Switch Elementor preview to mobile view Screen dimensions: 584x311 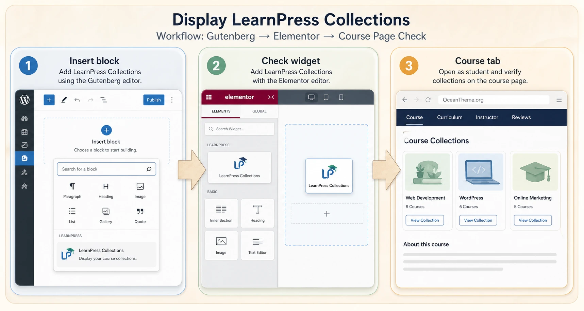coord(341,97)
